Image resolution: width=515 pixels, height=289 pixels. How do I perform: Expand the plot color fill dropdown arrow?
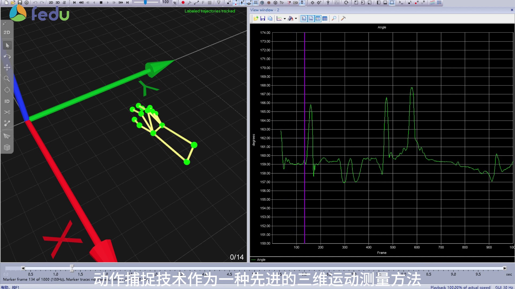pos(296,19)
